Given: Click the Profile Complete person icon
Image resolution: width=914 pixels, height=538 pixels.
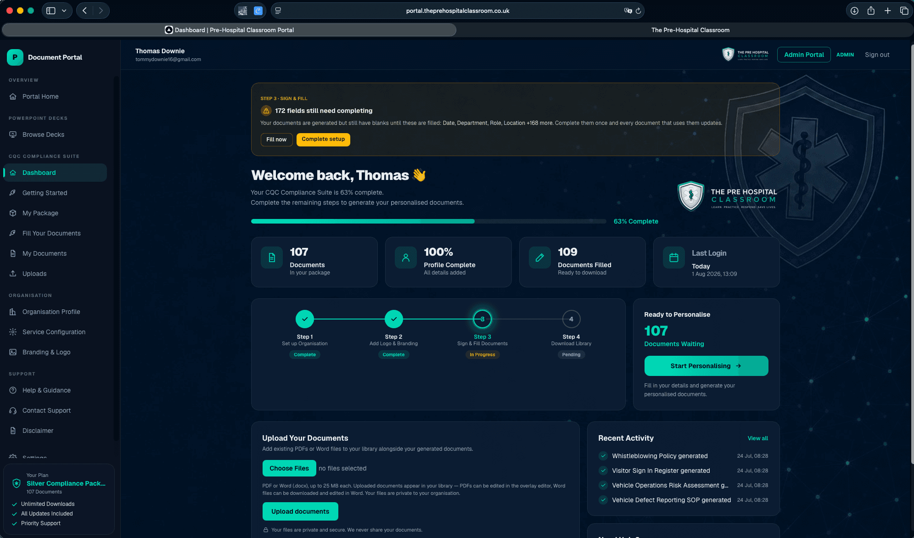Looking at the screenshot, I should 406,258.
